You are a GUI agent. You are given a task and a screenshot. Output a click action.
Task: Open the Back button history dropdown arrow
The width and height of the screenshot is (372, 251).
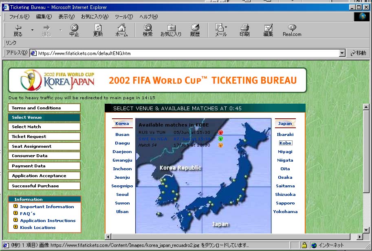32,30
